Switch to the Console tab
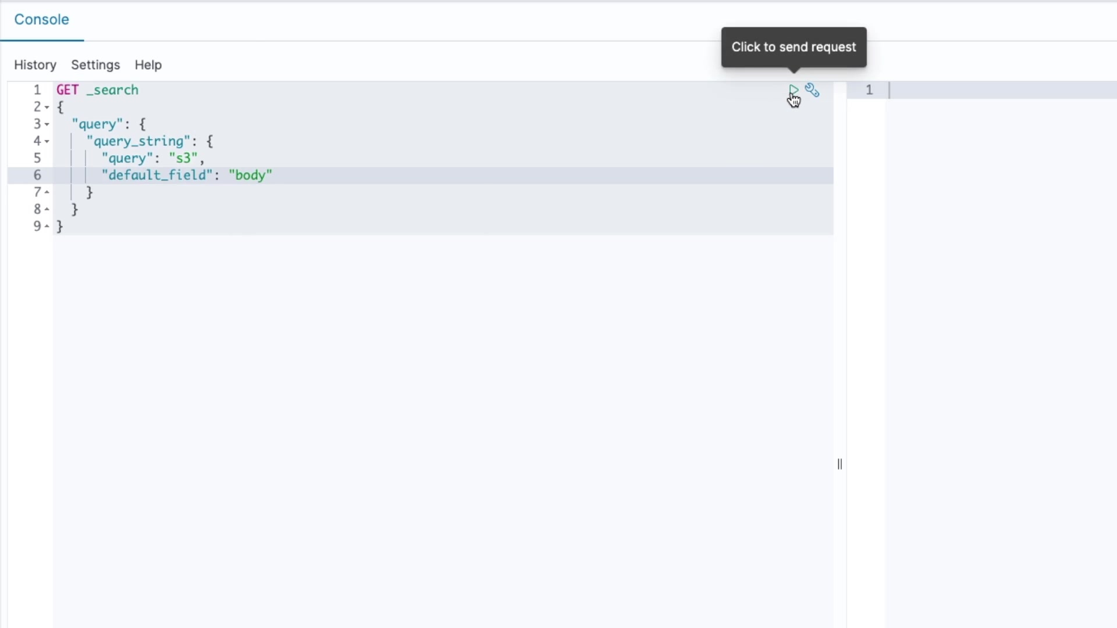The width and height of the screenshot is (1117, 628). coord(41,20)
